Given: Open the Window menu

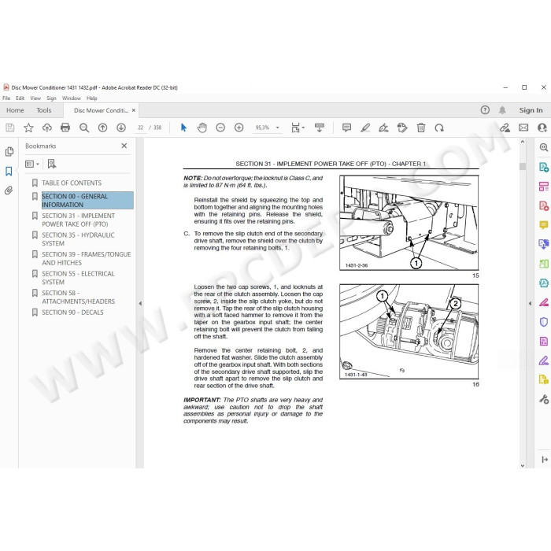Looking at the screenshot, I should tap(72, 98).
